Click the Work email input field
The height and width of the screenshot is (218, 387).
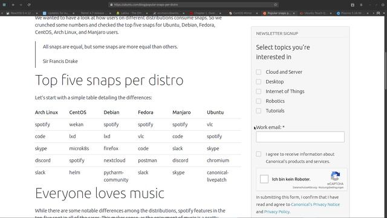(300, 137)
